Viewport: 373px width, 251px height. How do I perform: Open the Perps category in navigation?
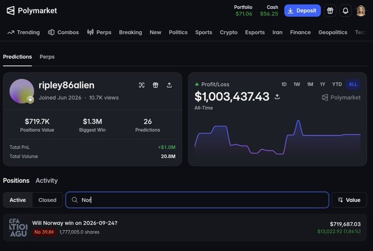coord(99,32)
